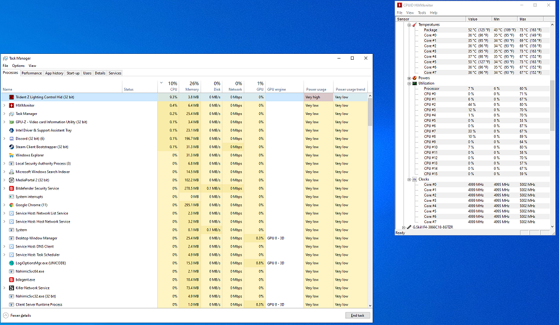Click the Killer Network Service icon

pos(11,288)
